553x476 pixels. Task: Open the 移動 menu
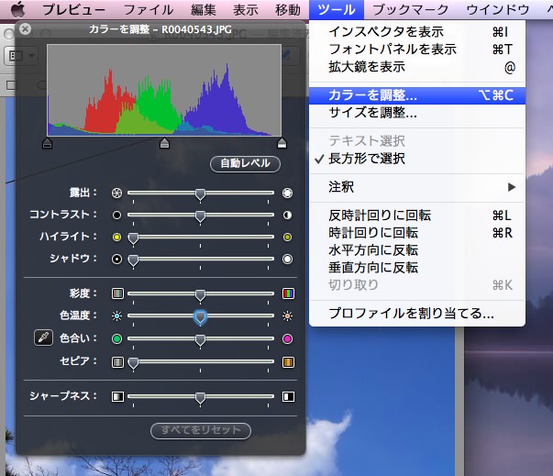click(288, 9)
